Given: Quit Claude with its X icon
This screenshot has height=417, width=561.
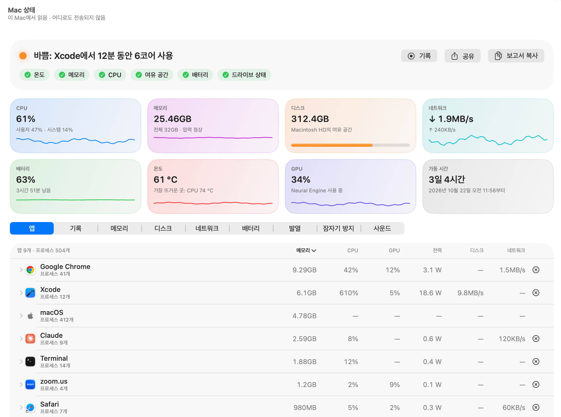Looking at the screenshot, I should coord(536,339).
